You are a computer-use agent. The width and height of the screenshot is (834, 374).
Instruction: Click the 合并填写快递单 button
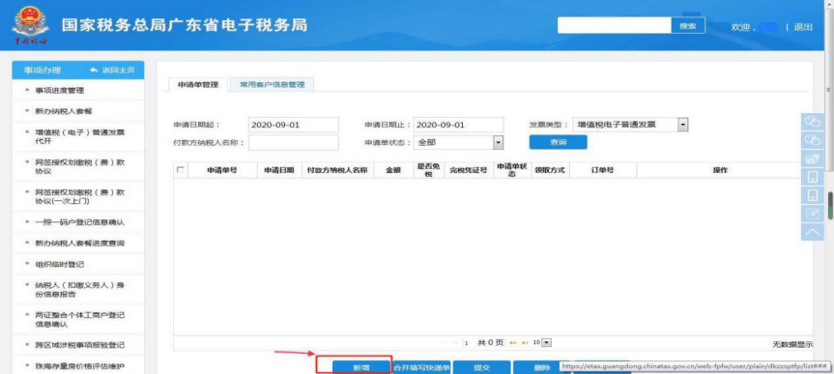[421, 367]
